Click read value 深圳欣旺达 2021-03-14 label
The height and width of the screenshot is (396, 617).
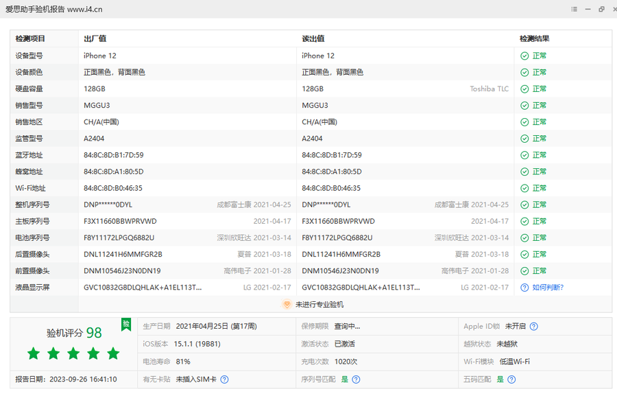pyautogui.click(x=472, y=238)
